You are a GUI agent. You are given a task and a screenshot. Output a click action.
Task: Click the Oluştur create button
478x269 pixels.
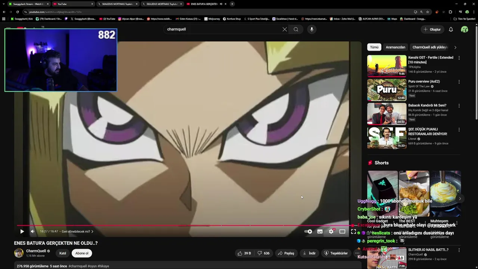[432, 29]
